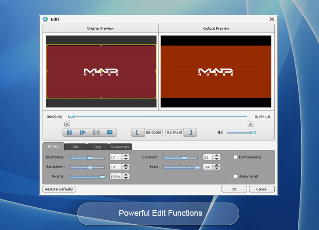Increase Hue value with up arrow
Screen dimensions: 319x230
(x=217, y=165)
